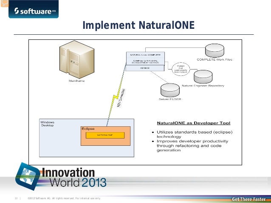
Task: Select the "Implement NaturalONE" slide title
Action: tap(138, 25)
